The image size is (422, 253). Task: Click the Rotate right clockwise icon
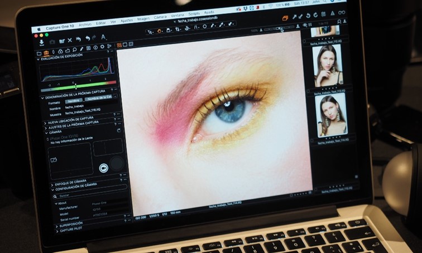pyautogui.click(x=315, y=15)
